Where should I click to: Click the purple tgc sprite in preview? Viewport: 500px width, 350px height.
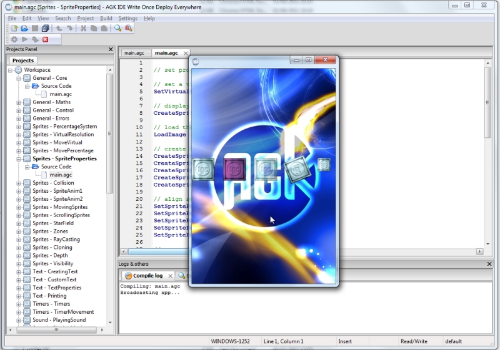tap(235, 169)
